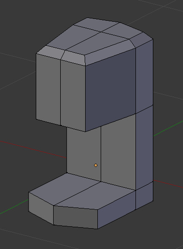Click the green Y axis line at right
This screenshot has width=183, height=249.
[168, 129]
